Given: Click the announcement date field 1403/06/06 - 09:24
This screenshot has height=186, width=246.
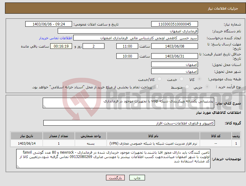Looking at the screenshot, I should point(49,24).
